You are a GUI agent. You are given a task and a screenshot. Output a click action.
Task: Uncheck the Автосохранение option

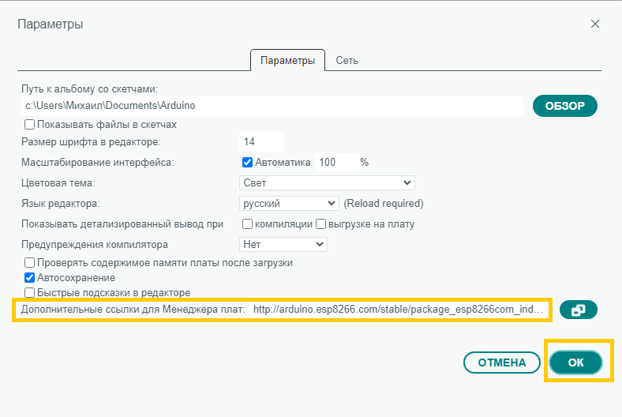pyautogui.click(x=30, y=277)
